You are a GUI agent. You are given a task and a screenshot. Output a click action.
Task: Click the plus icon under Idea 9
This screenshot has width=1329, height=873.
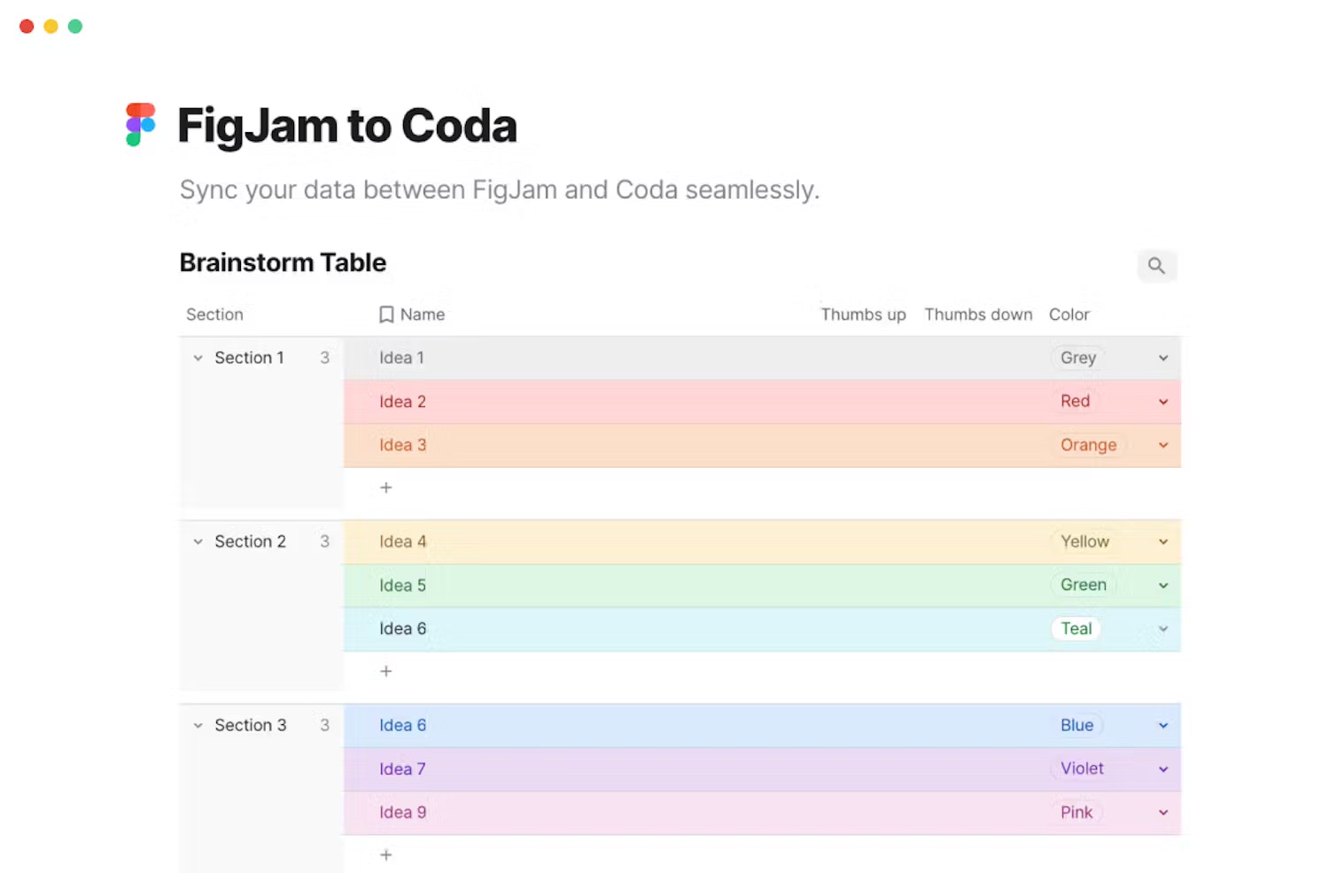386,854
